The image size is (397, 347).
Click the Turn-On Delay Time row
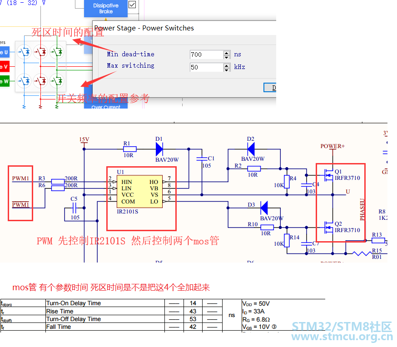pos(111,303)
